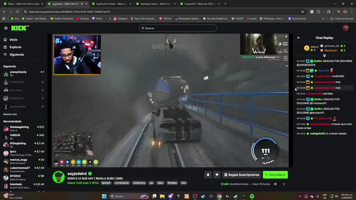The height and width of the screenshot is (200, 356).
Task: Open the three-dot options menu below video
Action: tap(284, 184)
